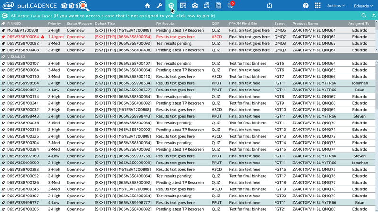This screenshot has width=378, height=212.
Task: Unpin case D65W3S8700092
Action: pyautogui.click(x=3, y=43)
